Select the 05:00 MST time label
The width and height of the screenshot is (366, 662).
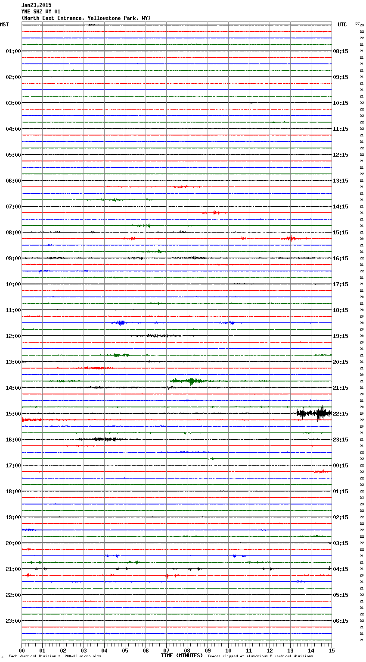(x=13, y=155)
